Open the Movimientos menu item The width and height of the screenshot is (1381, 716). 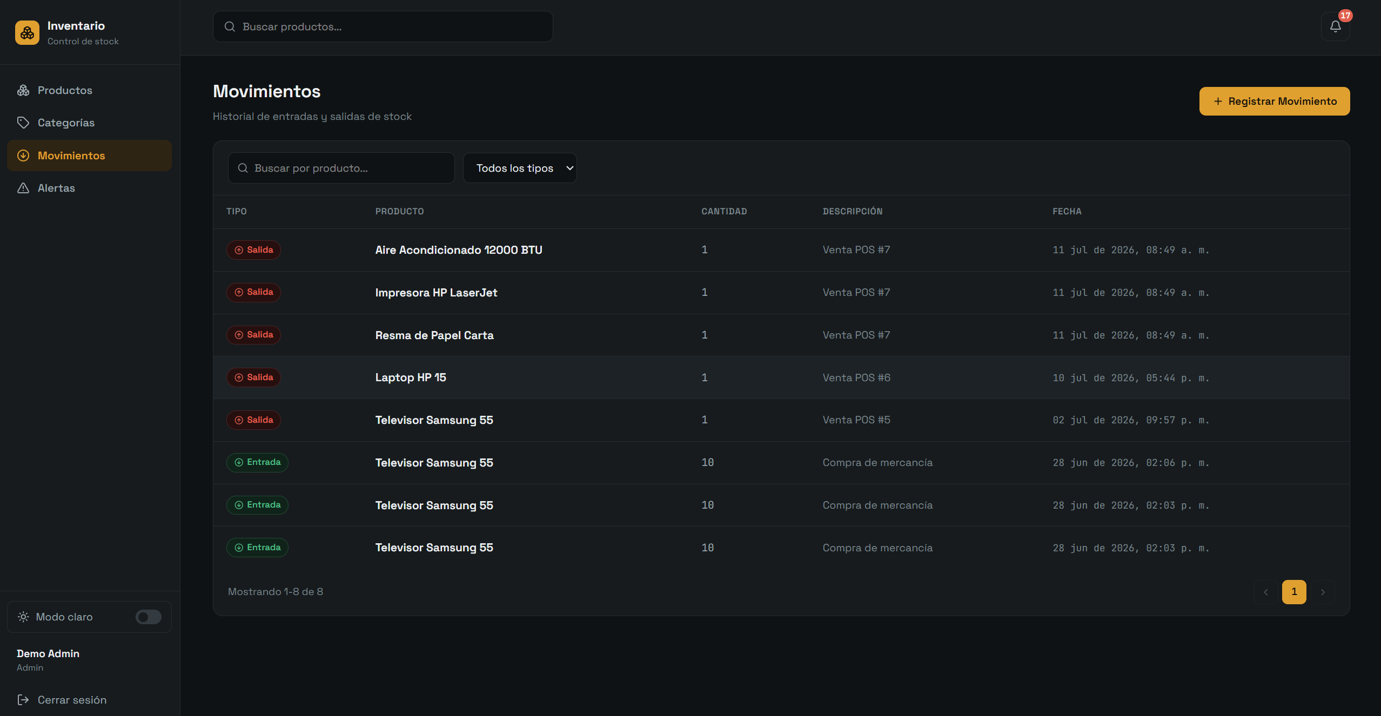pyautogui.click(x=90, y=156)
